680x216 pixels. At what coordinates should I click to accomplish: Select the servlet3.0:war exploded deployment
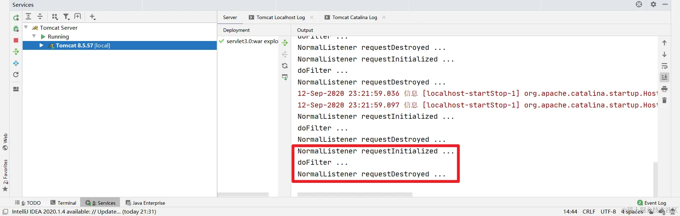click(x=248, y=41)
